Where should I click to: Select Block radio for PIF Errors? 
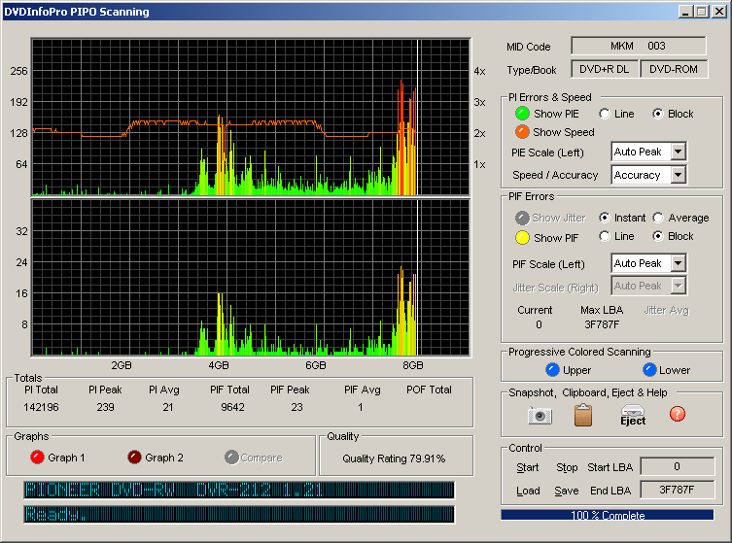point(658,236)
